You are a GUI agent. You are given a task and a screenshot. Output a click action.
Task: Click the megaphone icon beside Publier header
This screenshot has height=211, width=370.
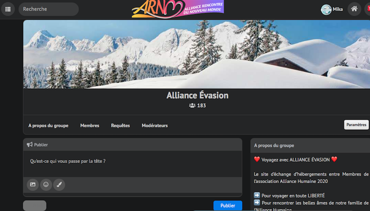point(30,145)
